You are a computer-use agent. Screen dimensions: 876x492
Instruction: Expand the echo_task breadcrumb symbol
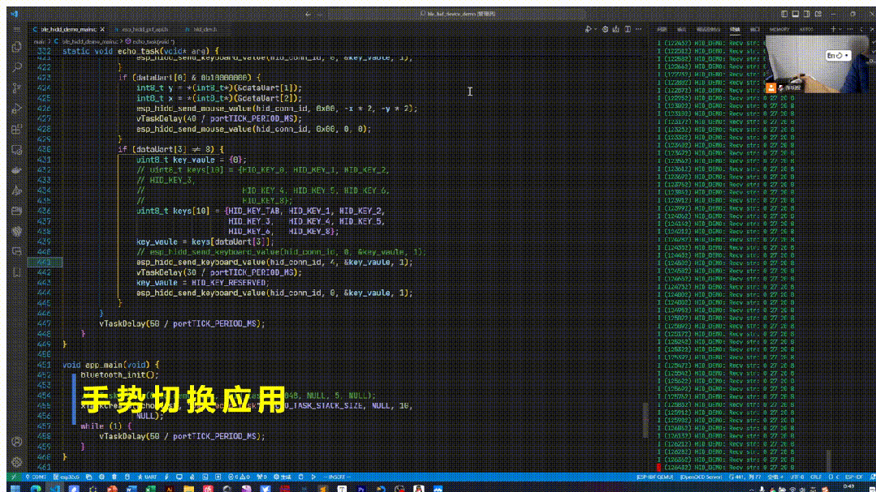coord(150,41)
